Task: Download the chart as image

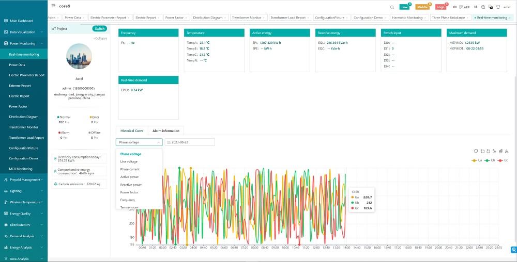Action: coord(507,151)
